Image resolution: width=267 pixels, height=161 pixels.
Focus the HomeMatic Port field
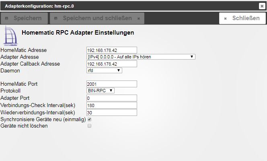[112, 84]
